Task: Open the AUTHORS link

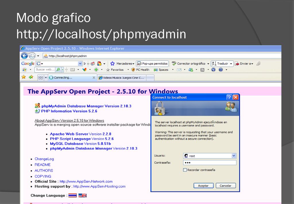Action: coord(44,171)
